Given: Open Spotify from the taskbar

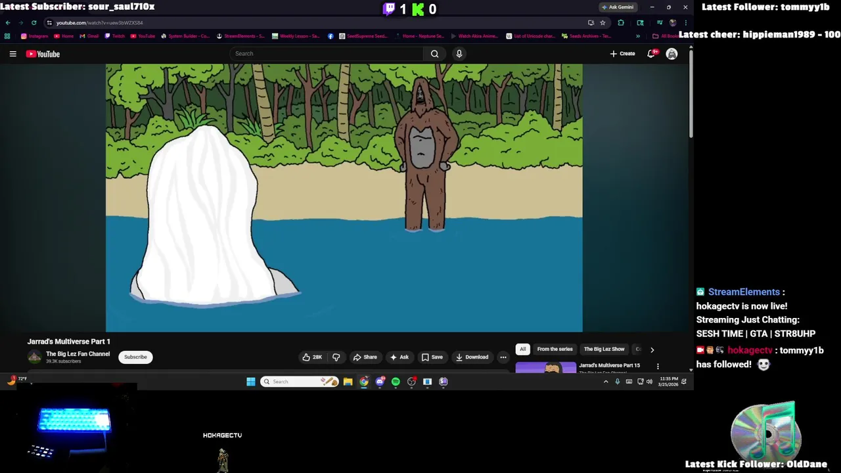Looking at the screenshot, I should pos(396,382).
